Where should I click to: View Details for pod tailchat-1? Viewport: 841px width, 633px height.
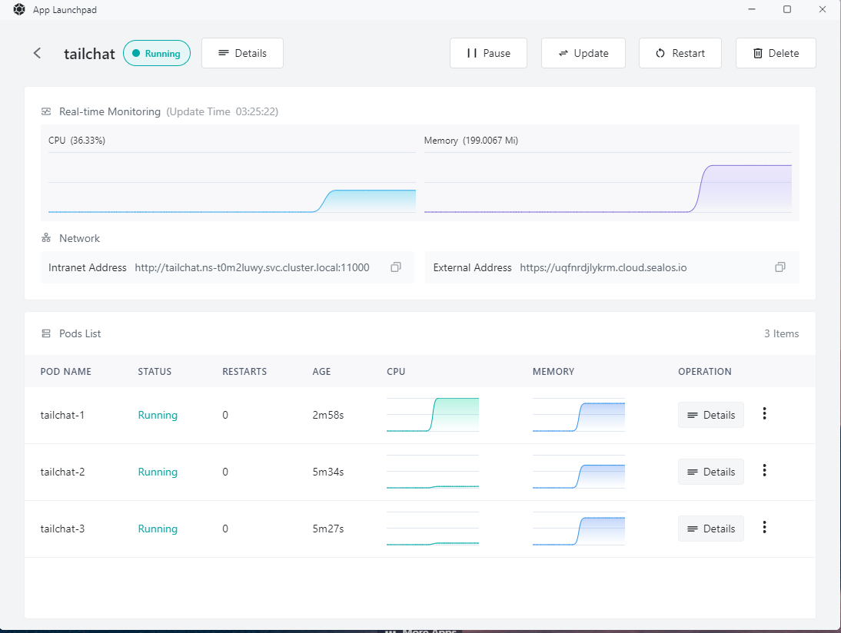click(x=710, y=415)
